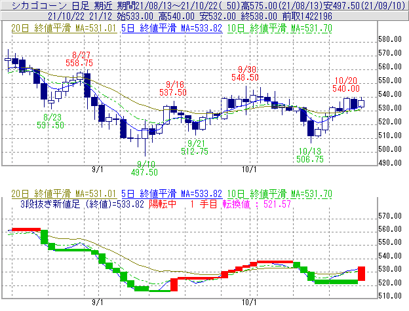Image resolution: width=409 pixels, height=311 pixels.
Task: Click the red 1 手目 text
Action: coord(204,204)
